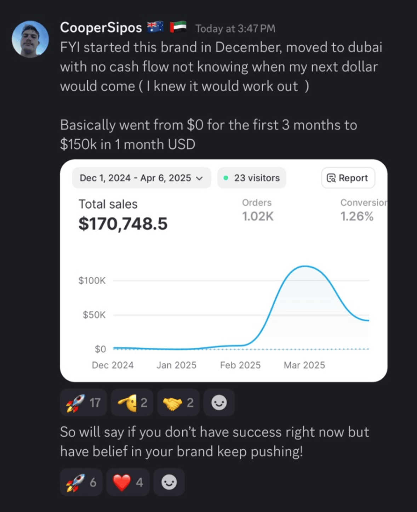Toggle the saluting face reaction
417x512 pixels.
pos(132,403)
